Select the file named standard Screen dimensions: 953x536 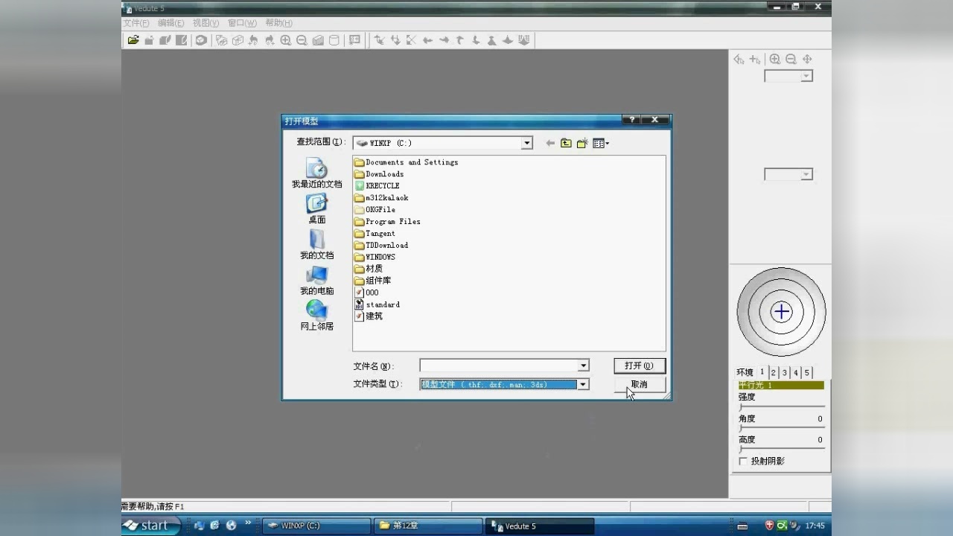pyautogui.click(x=377, y=304)
